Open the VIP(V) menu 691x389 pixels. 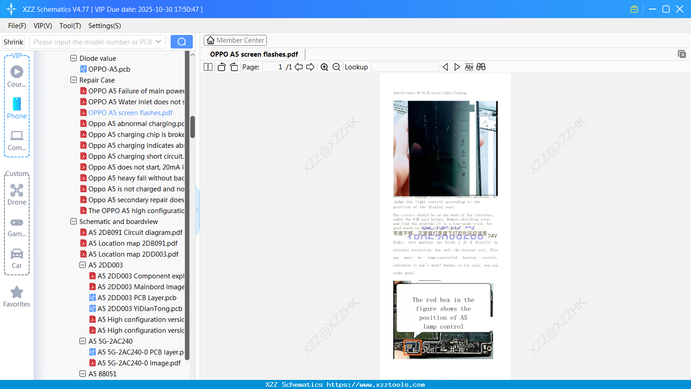tap(43, 26)
